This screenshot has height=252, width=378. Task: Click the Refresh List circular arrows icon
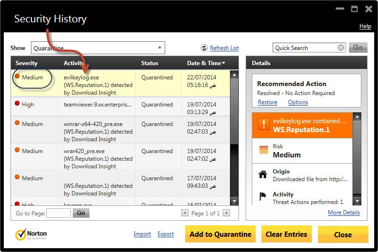tap(204, 48)
